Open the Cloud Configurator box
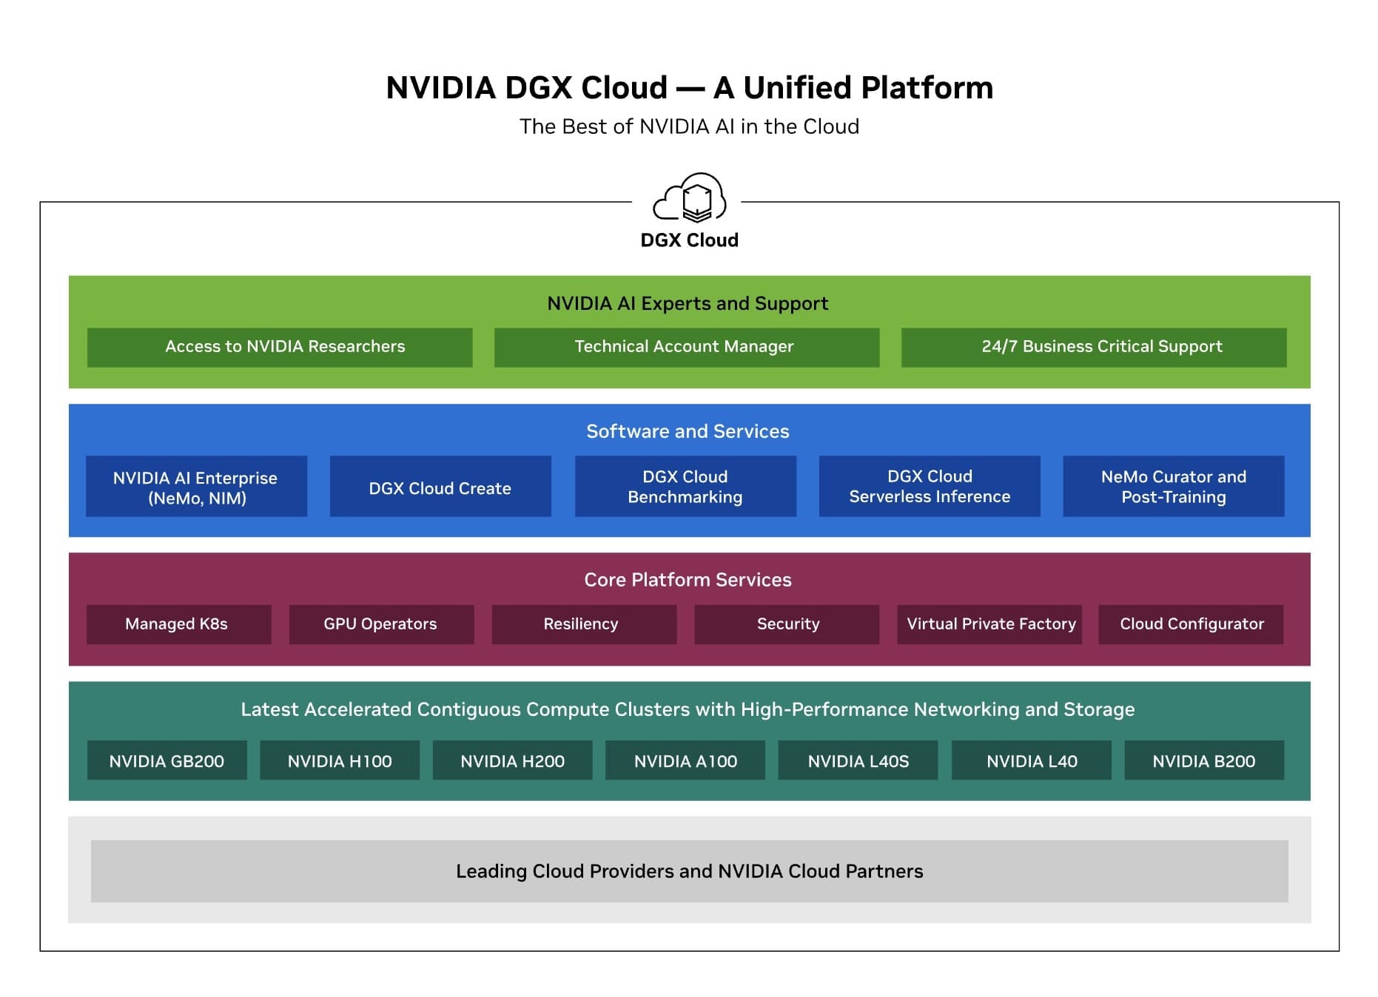 tap(1192, 624)
